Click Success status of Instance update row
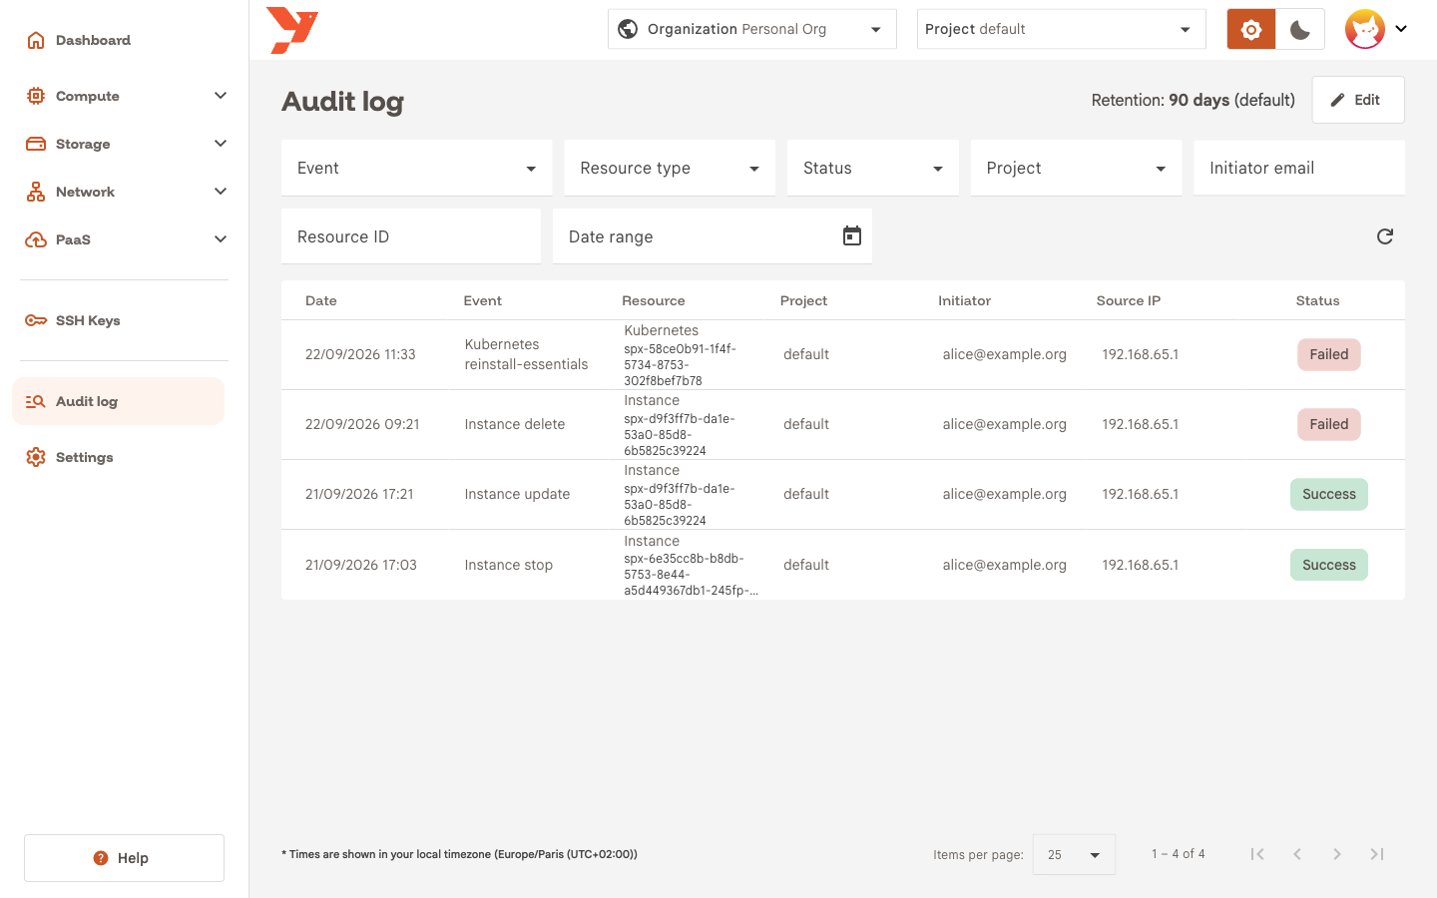Screen dimensions: 1437x898 1329,494
